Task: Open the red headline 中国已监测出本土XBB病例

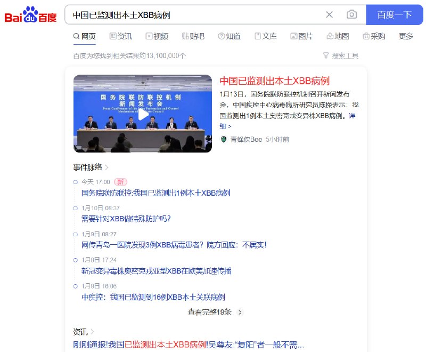Action: pos(274,81)
